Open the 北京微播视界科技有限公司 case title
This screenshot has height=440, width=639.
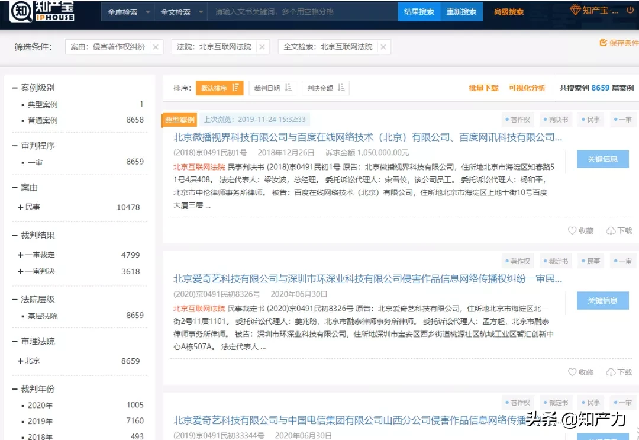click(367, 137)
